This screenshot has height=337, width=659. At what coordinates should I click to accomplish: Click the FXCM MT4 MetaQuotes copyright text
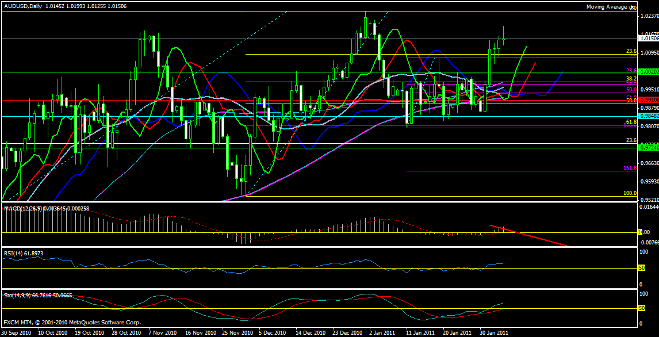[x=72, y=323]
